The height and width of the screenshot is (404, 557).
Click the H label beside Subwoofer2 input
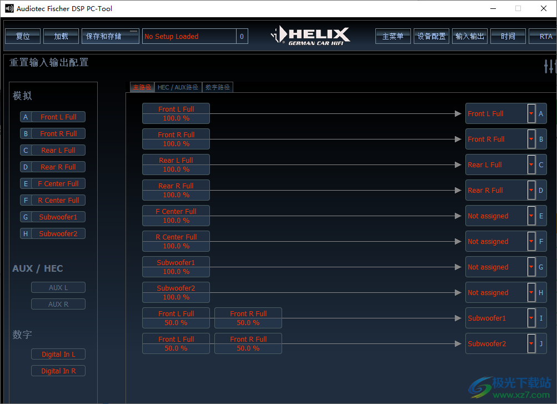(26, 234)
